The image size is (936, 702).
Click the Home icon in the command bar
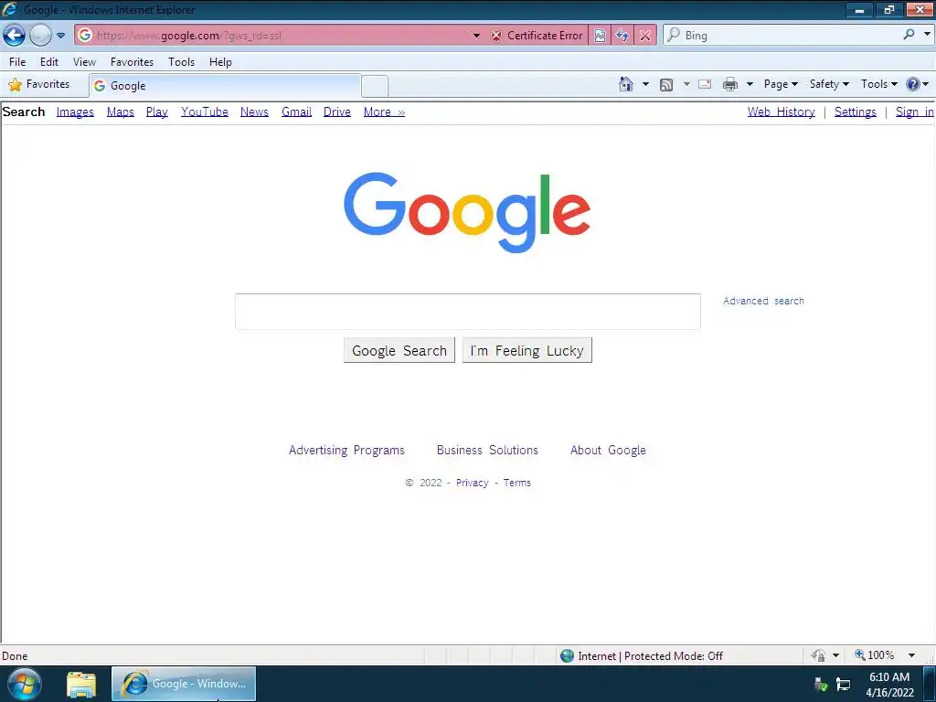tap(625, 84)
